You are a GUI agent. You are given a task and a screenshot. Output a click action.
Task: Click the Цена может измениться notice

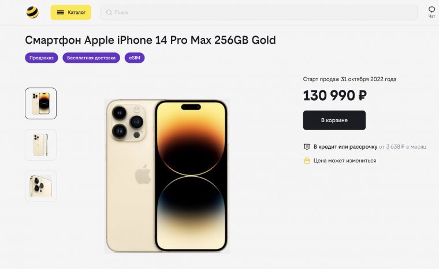click(345, 161)
